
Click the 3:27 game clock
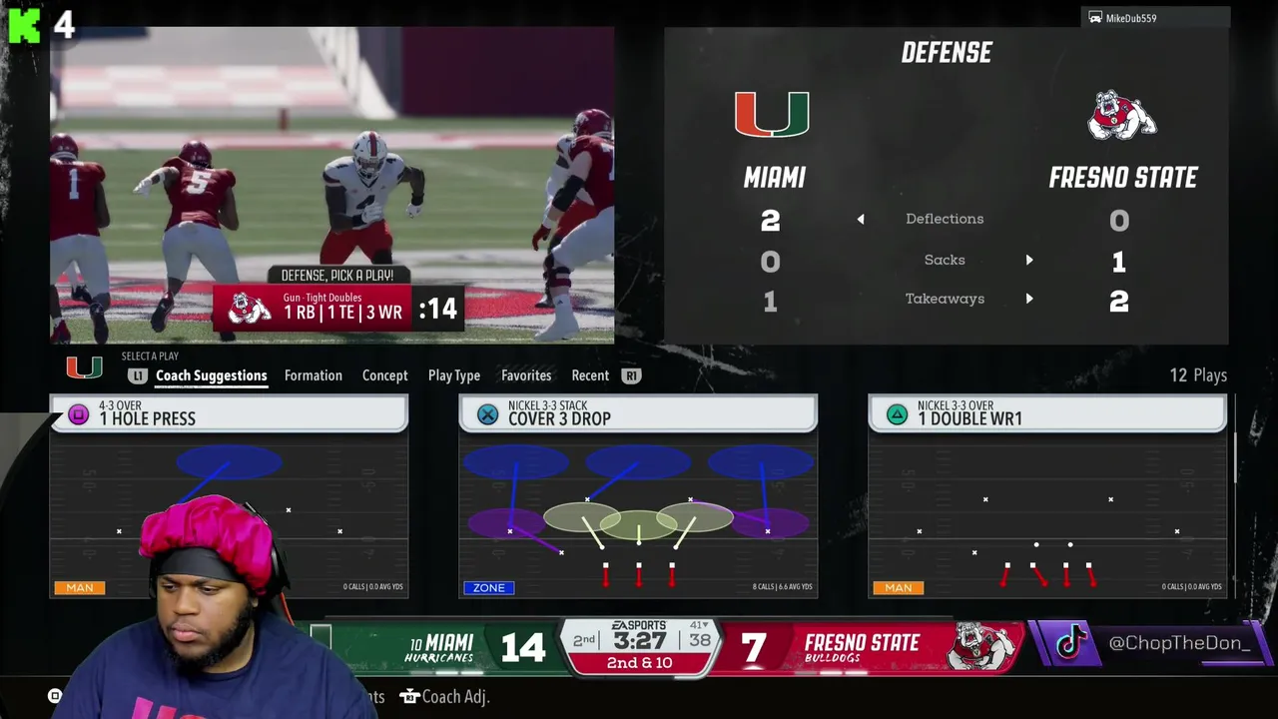(x=639, y=640)
